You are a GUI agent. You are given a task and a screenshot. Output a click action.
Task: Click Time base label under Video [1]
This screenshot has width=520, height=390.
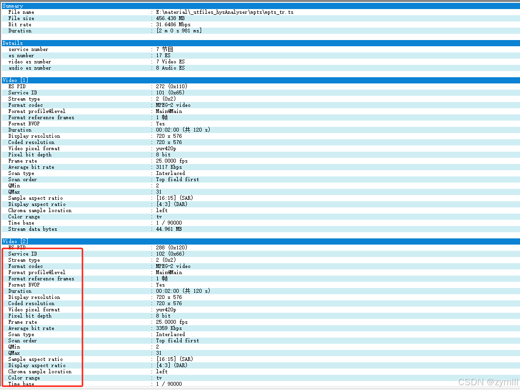click(21, 223)
